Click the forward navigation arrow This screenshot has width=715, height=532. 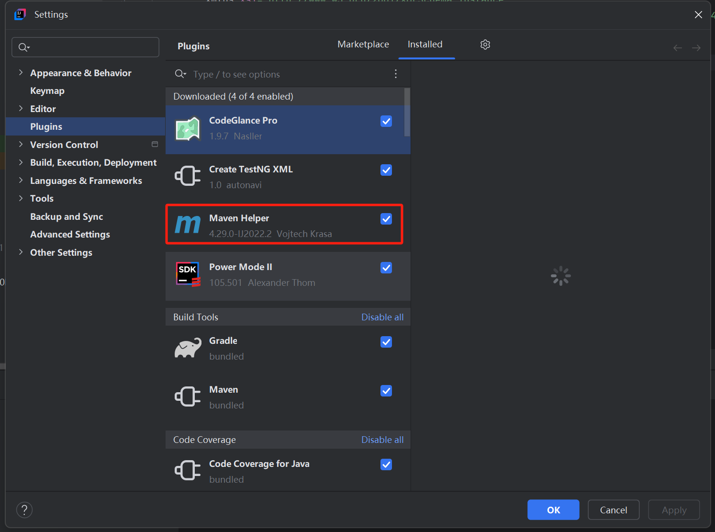(x=696, y=48)
